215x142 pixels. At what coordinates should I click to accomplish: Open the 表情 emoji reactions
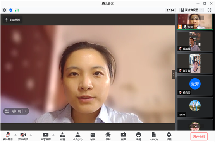[x=138, y=136]
